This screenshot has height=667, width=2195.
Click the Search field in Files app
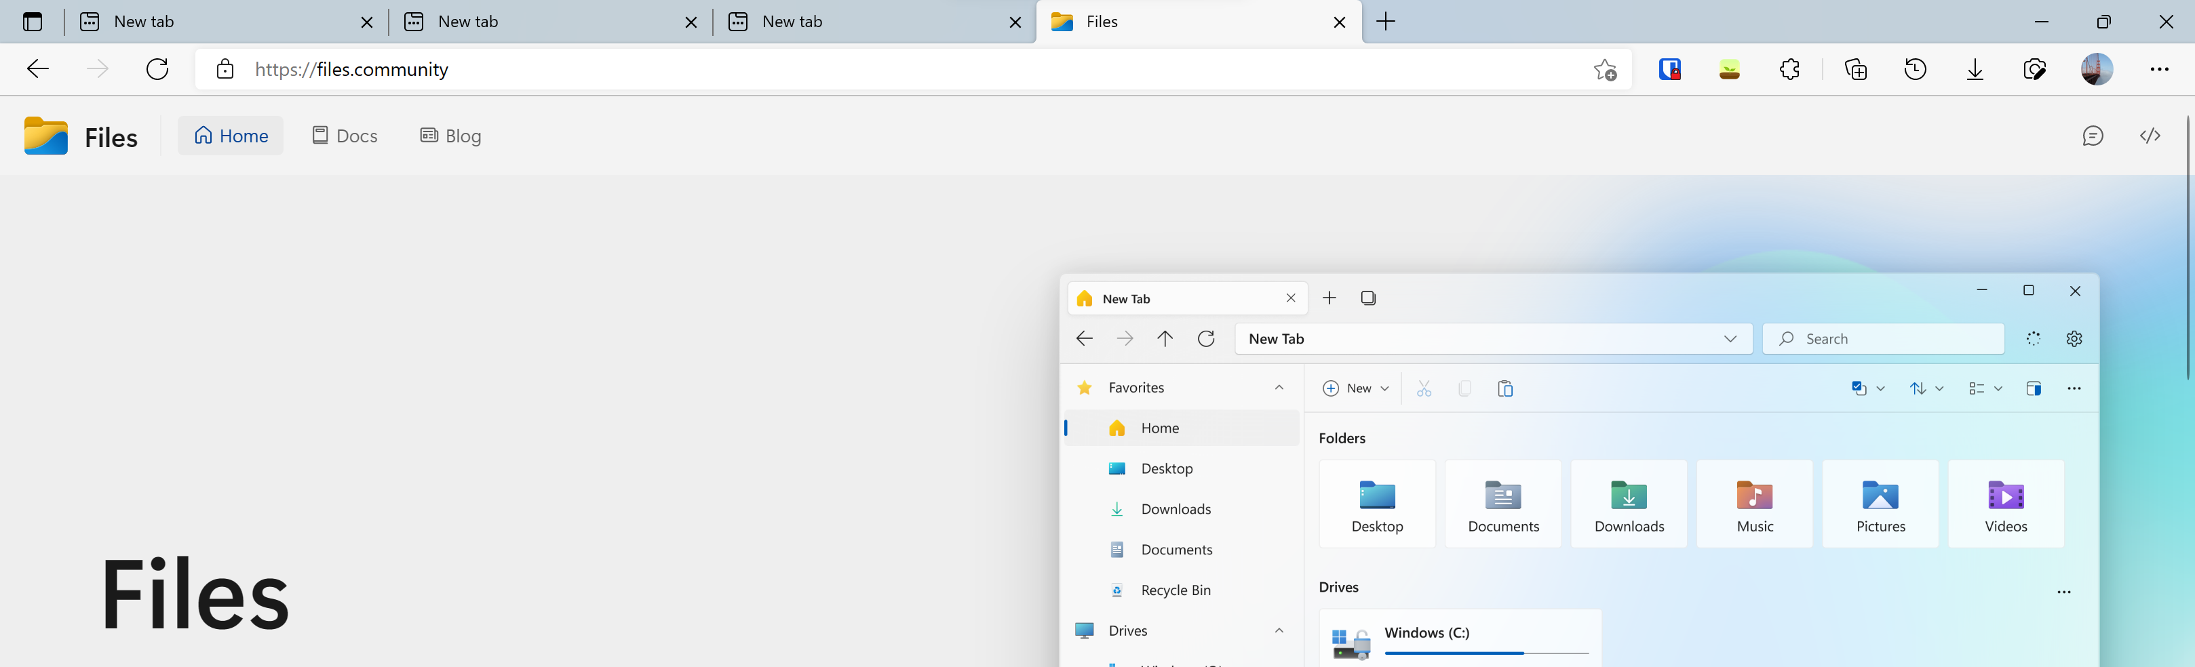click(x=1883, y=338)
